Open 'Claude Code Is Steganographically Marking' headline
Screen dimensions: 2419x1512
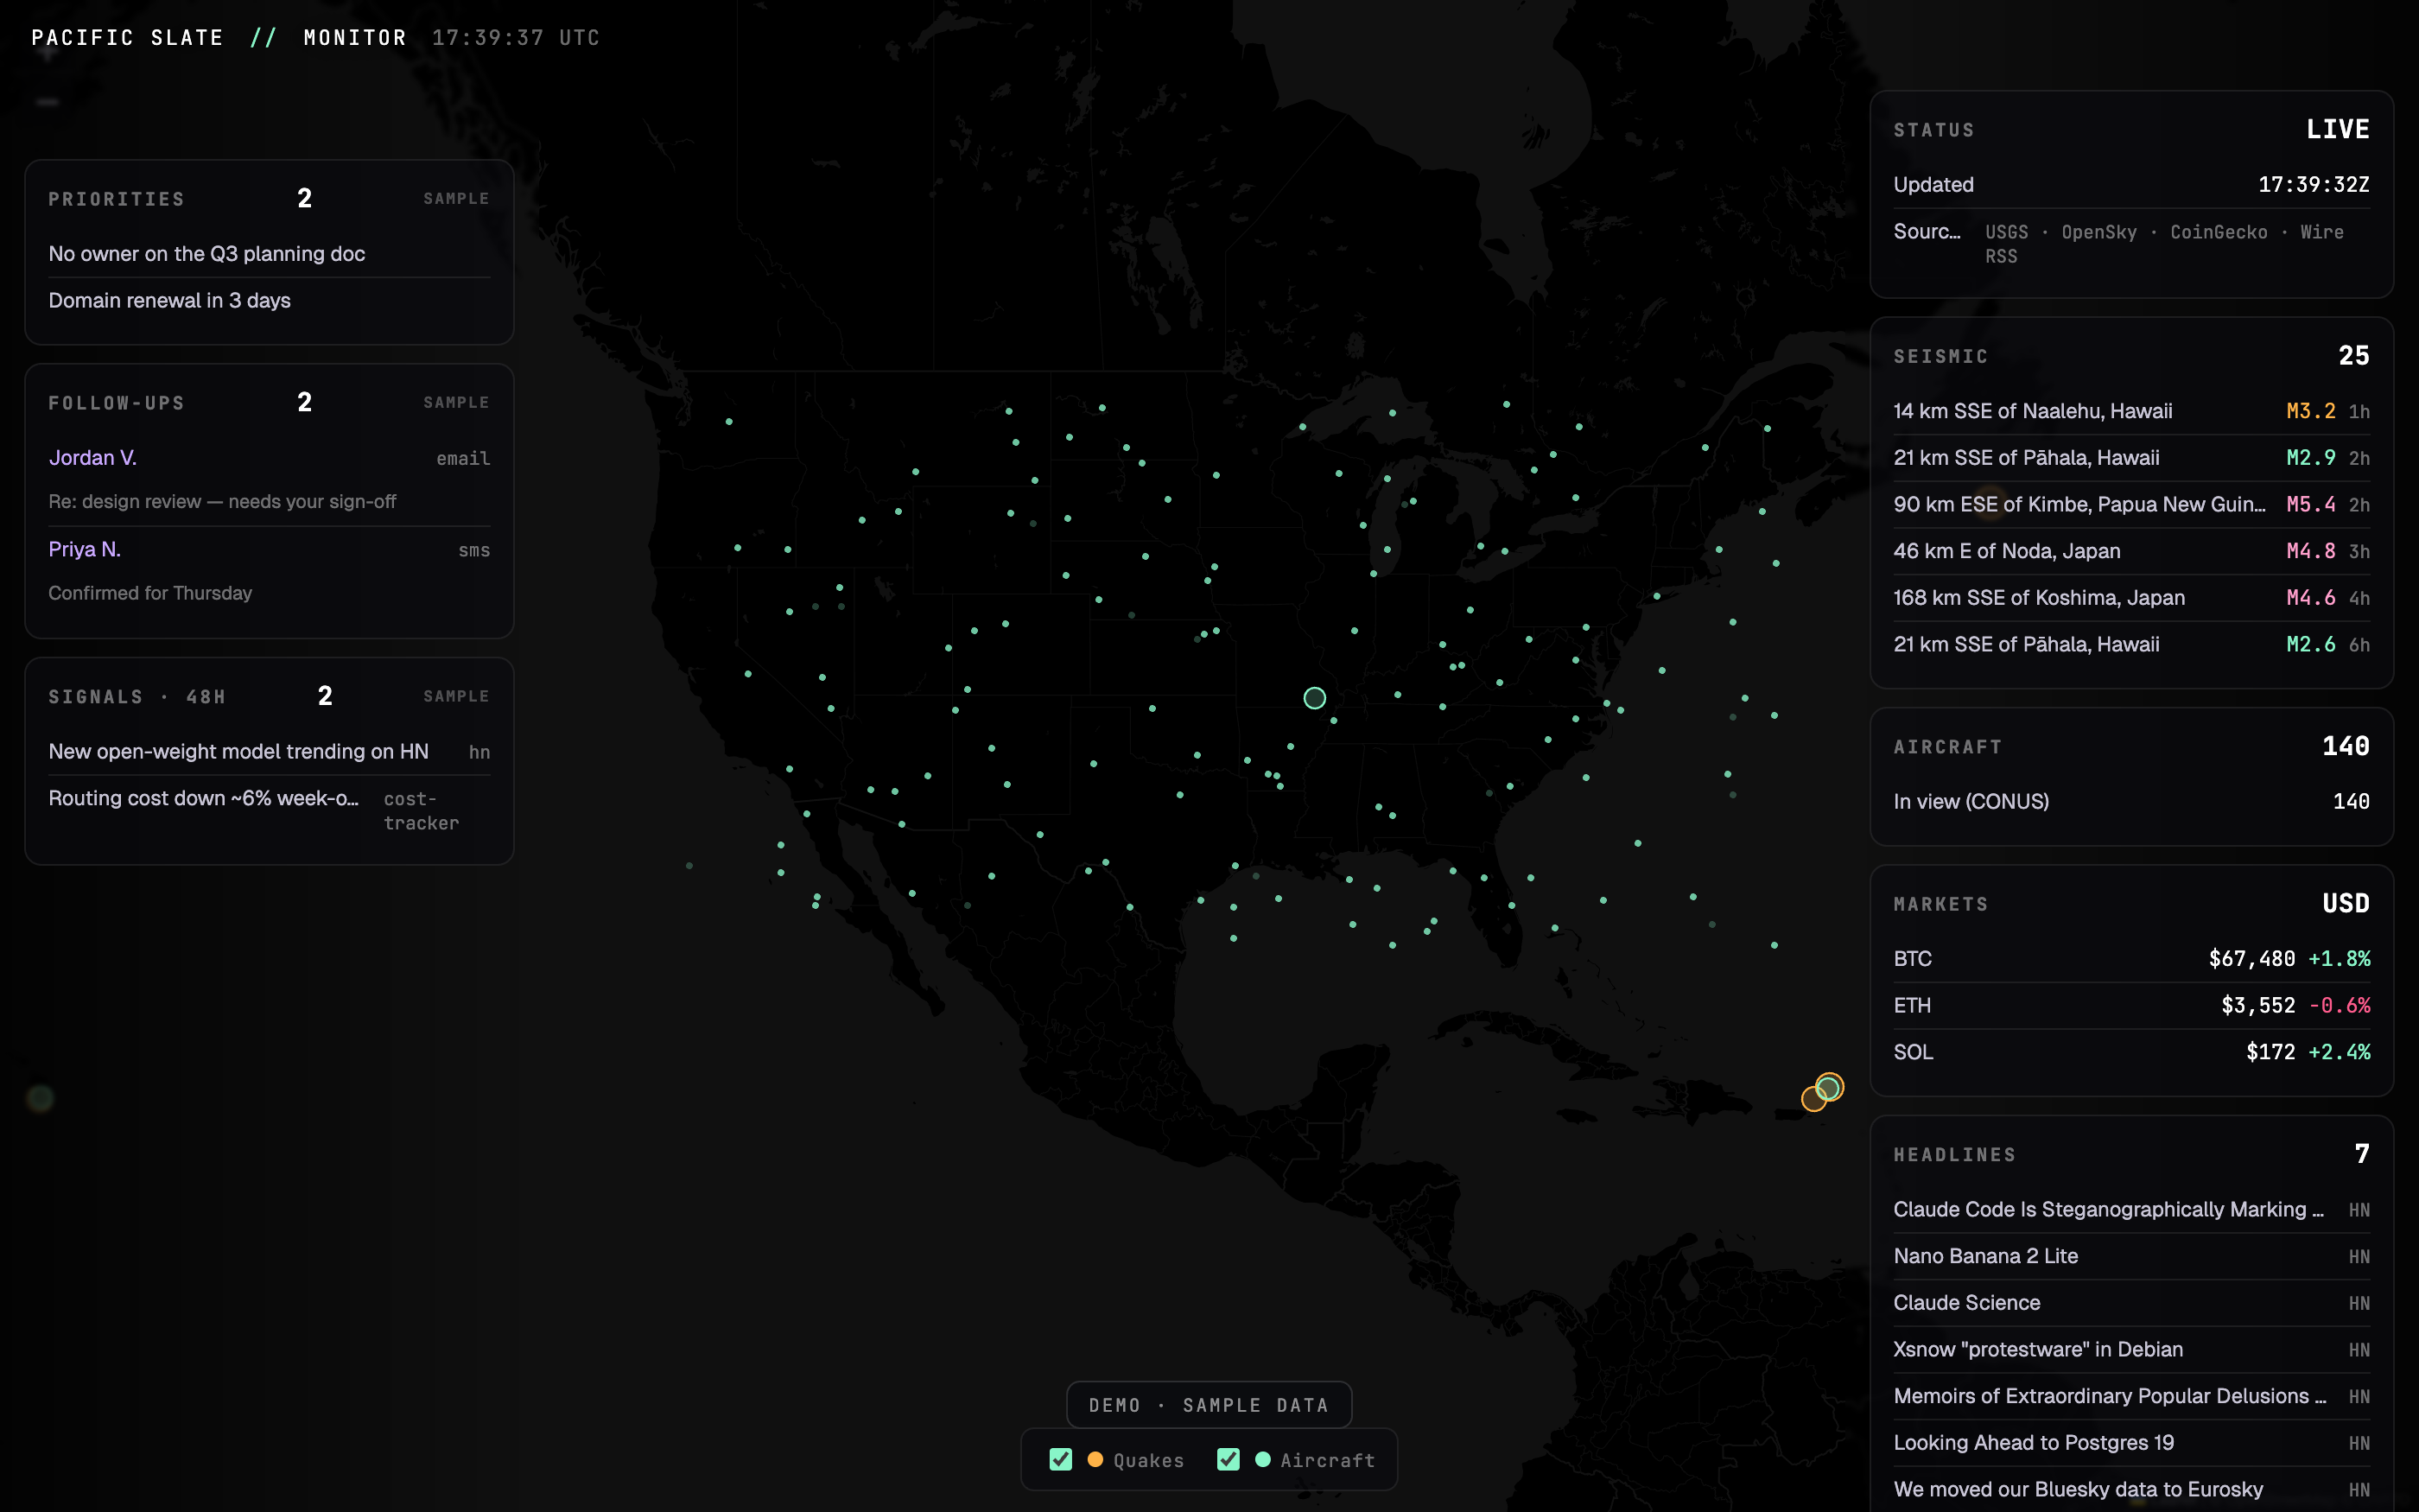point(2131,1210)
